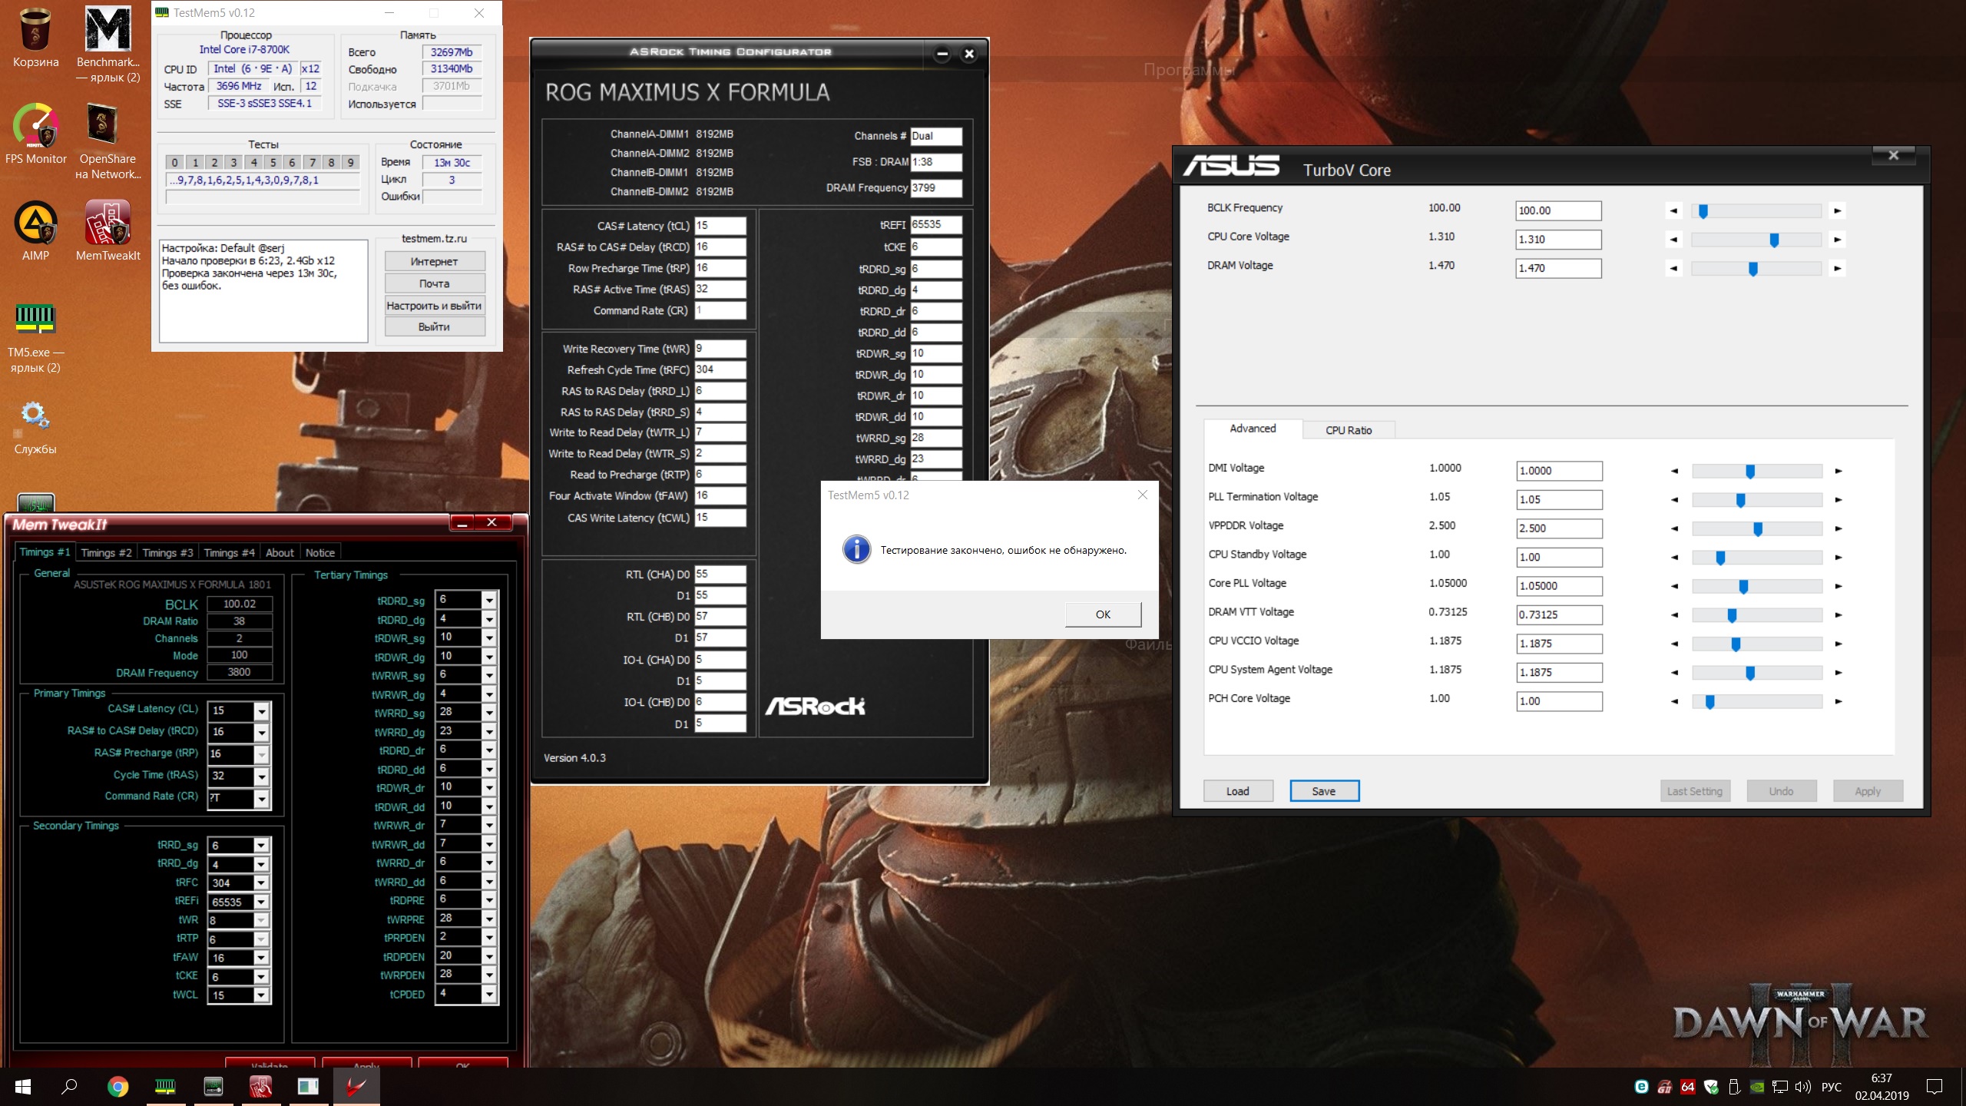Switch to the Timings #2 tab

[106, 552]
